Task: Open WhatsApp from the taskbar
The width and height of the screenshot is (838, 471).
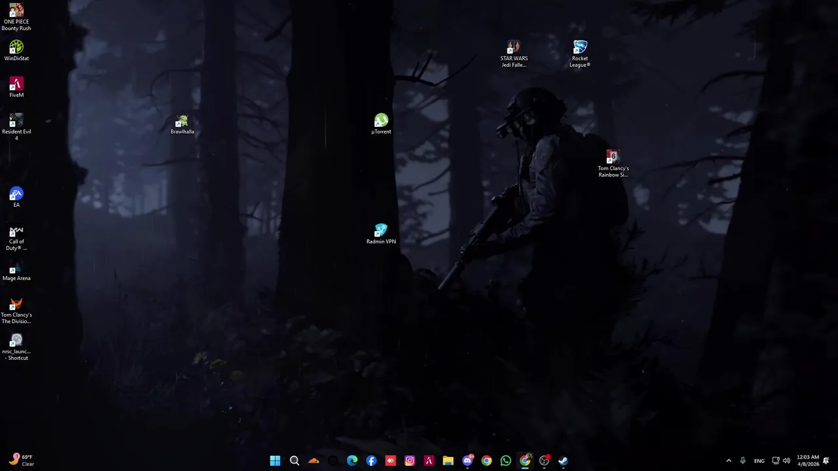Action: (505, 461)
